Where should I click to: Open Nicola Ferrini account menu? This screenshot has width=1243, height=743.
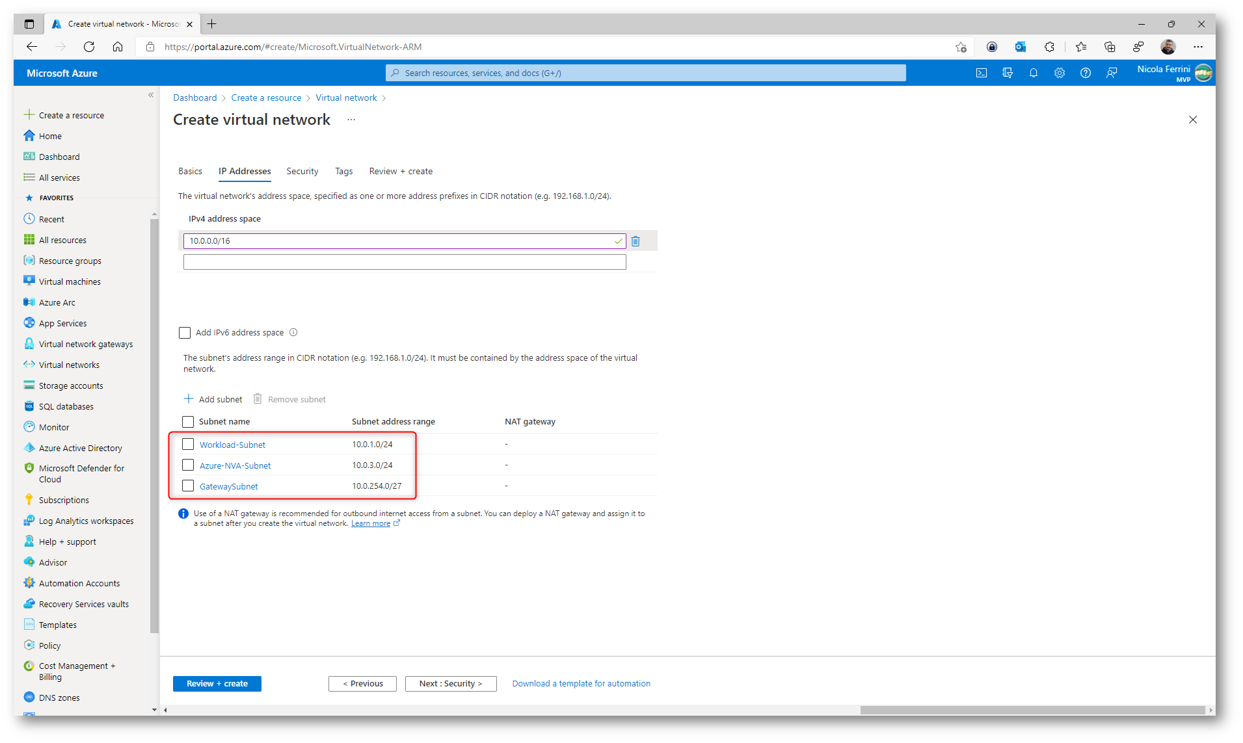point(1174,73)
